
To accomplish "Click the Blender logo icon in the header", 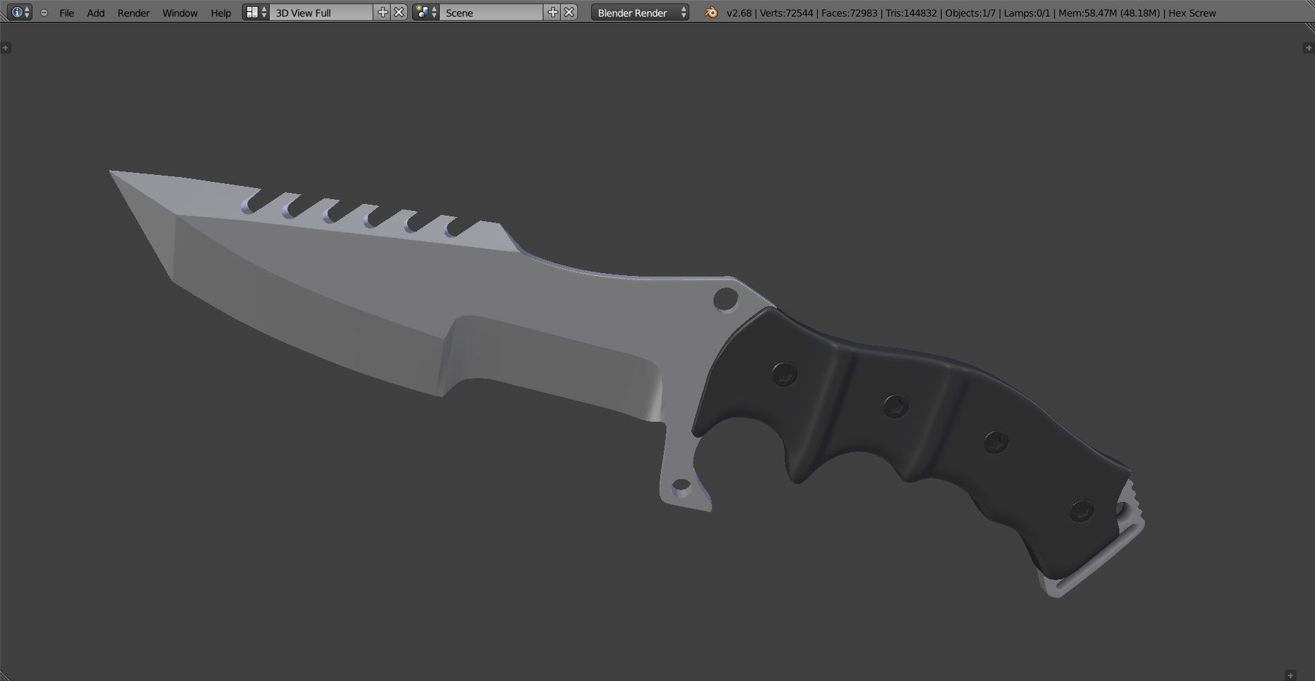I will 711,12.
